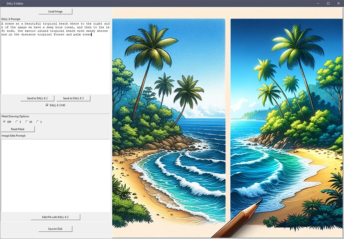
Task: Close the DALL-E Editor window
Action: tap(339, 3)
